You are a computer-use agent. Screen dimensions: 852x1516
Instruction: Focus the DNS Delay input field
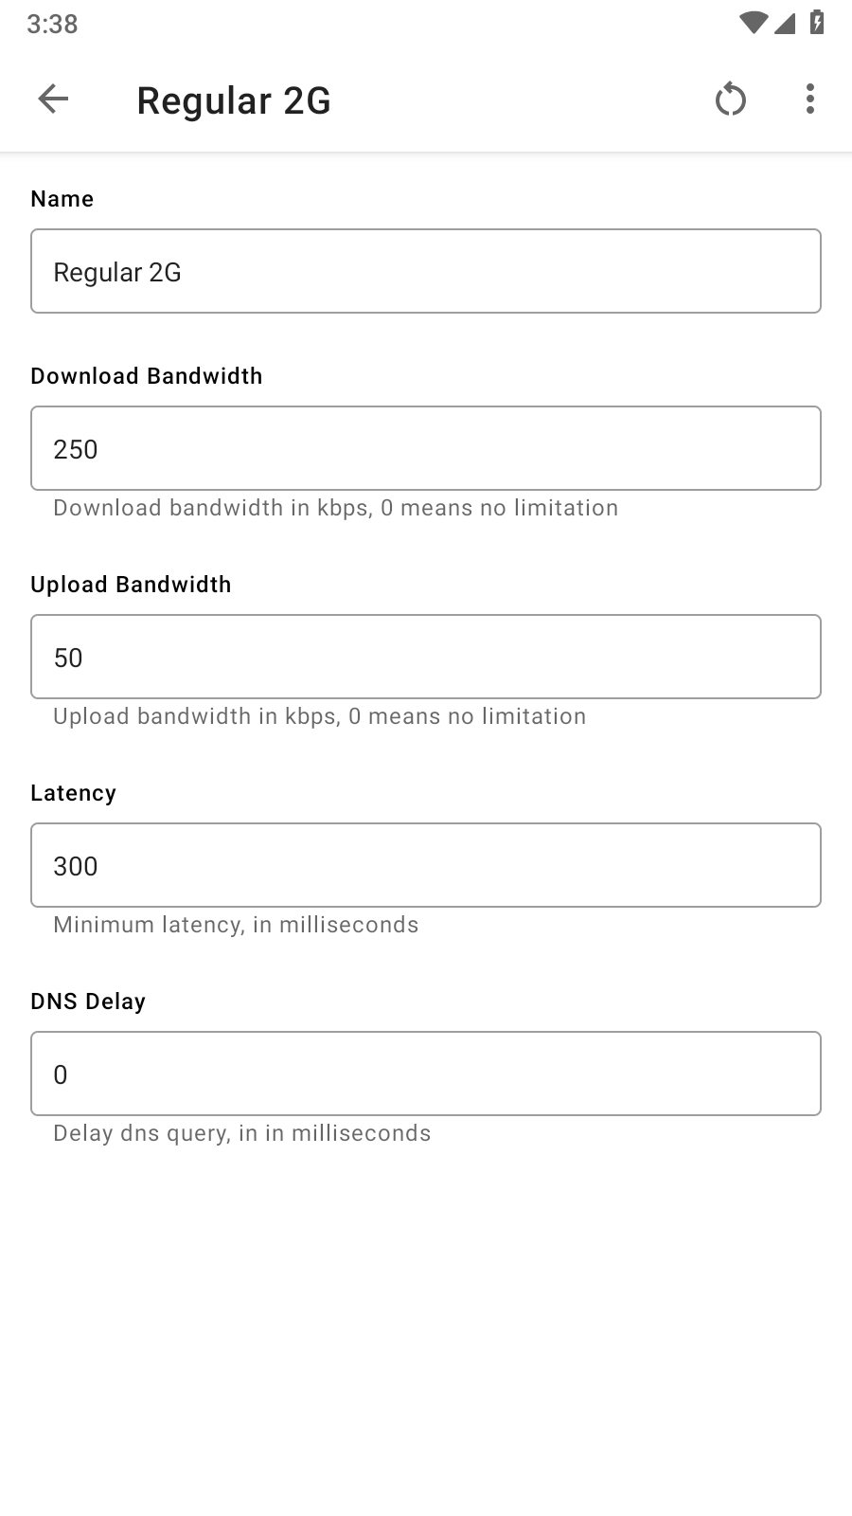click(x=426, y=1074)
